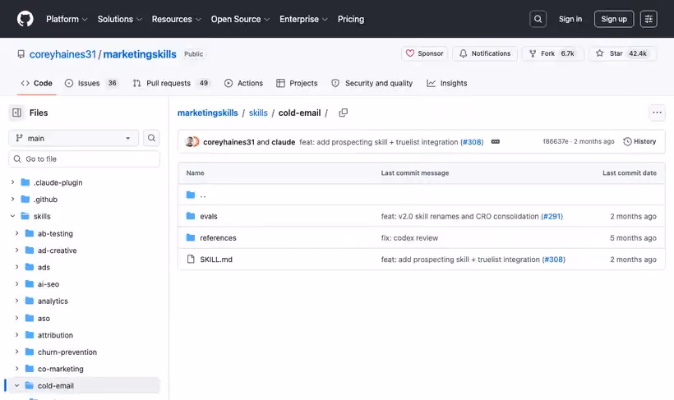Screen dimensions: 674x400
Task: Expand the ab-testing folder chevron
Action: pos(16,233)
